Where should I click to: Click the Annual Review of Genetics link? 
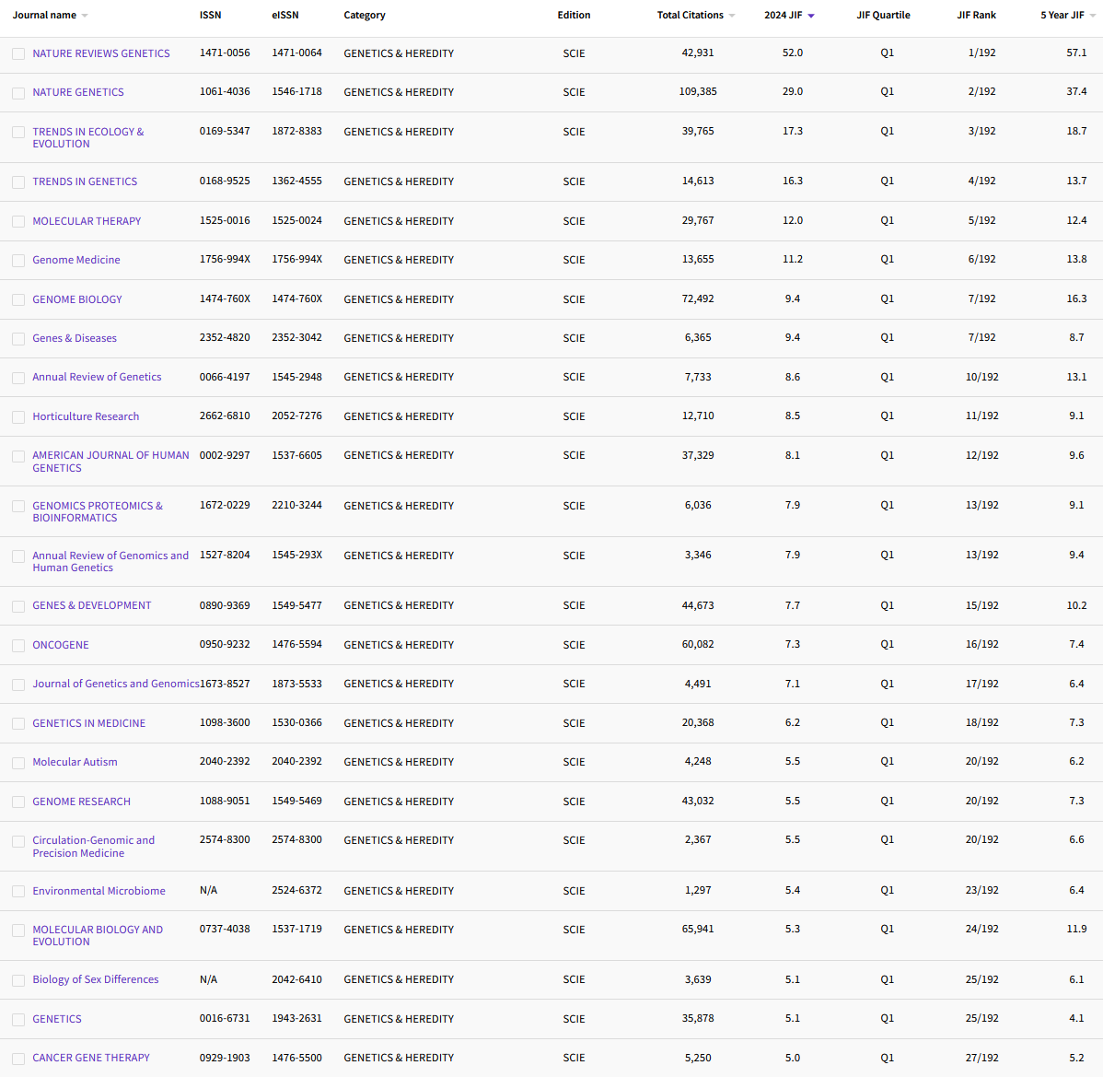click(x=97, y=377)
